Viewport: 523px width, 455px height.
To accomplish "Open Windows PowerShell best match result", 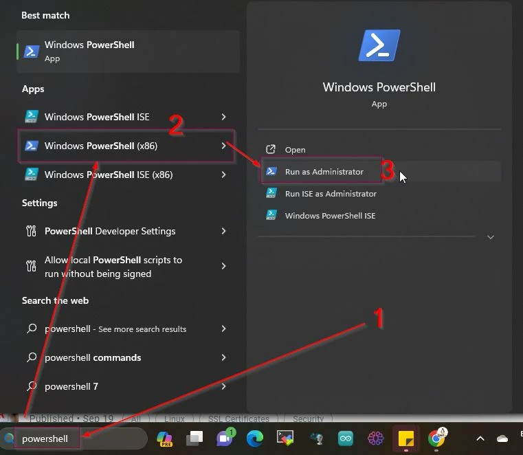I will pos(128,52).
